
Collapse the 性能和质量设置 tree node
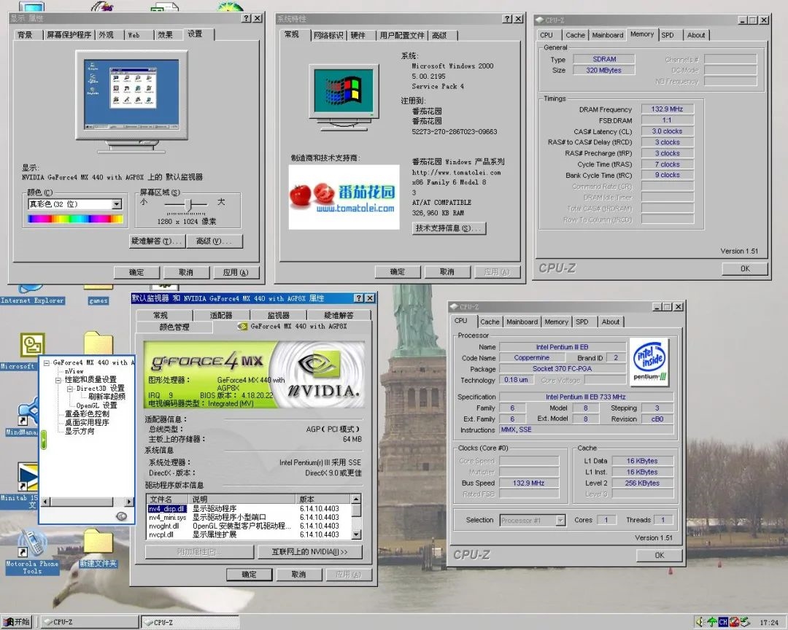[58, 380]
